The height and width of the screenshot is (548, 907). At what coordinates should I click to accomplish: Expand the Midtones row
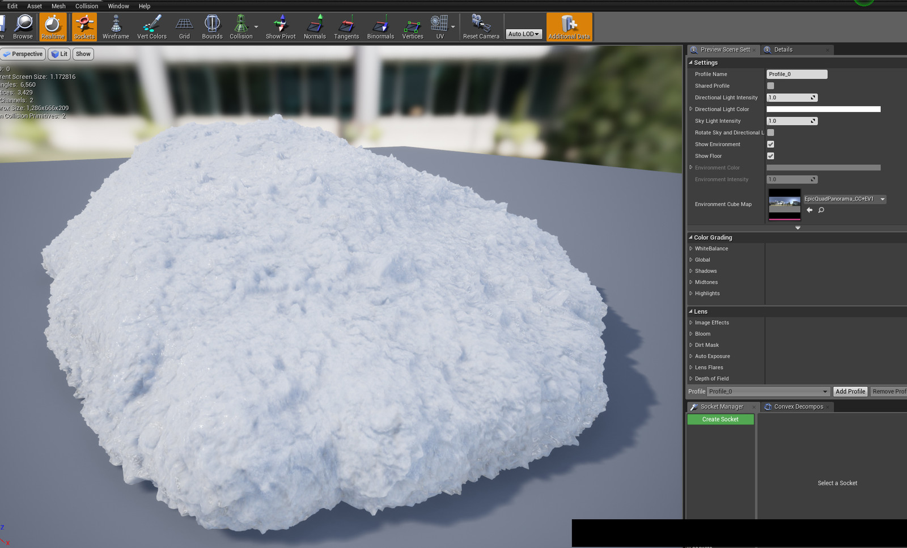pos(691,282)
